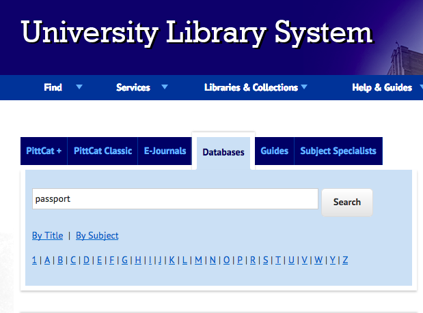Open databases starting with Y
Image resolution: width=423 pixels, height=313 pixels.
(333, 260)
